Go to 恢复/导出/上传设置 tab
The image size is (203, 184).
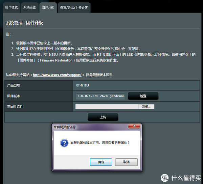[x=73, y=7]
